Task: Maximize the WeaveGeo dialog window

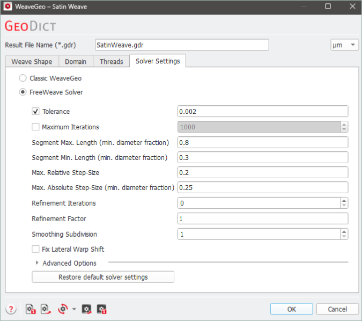Action: (328, 6)
